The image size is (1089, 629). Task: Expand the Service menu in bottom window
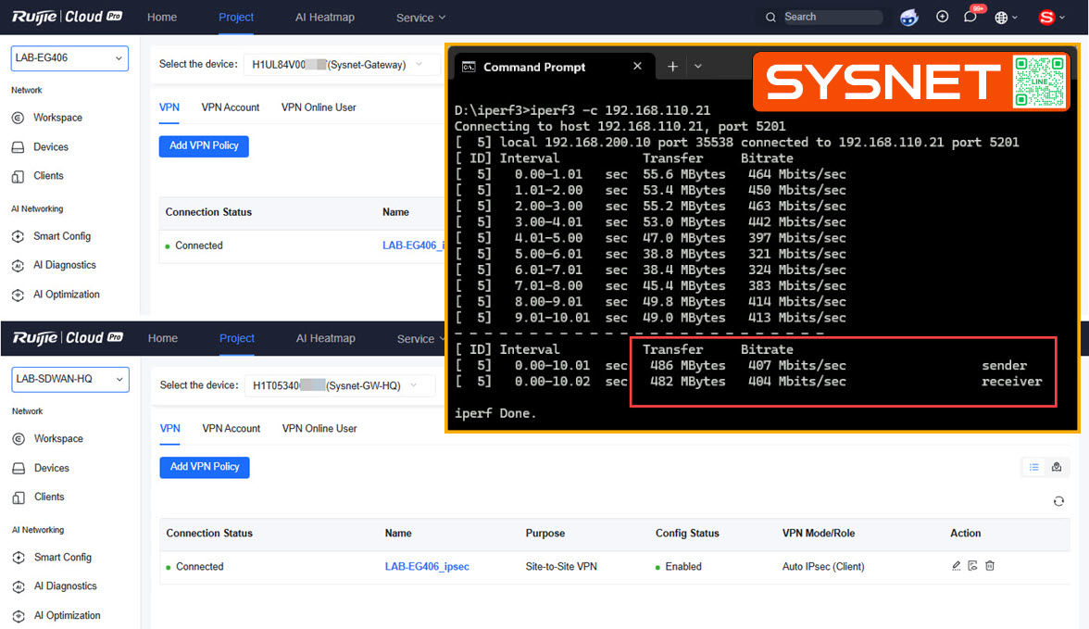click(421, 338)
